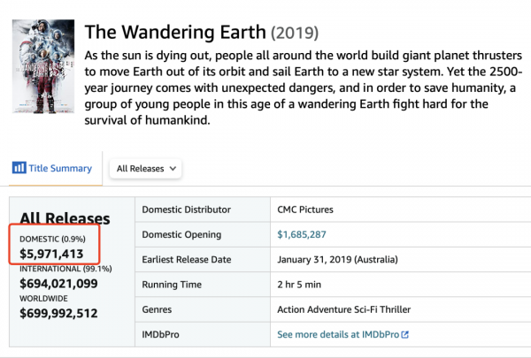Click the DOMESTIC (0.9%) label
Viewport: 531px width, 358px height.
53,239
